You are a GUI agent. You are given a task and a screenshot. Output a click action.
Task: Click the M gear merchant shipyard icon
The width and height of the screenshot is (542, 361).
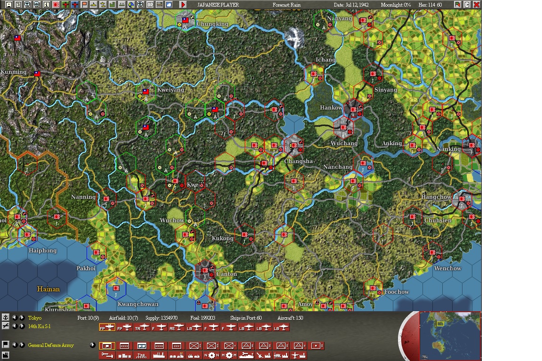pyautogui.click(x=229, y=355)
